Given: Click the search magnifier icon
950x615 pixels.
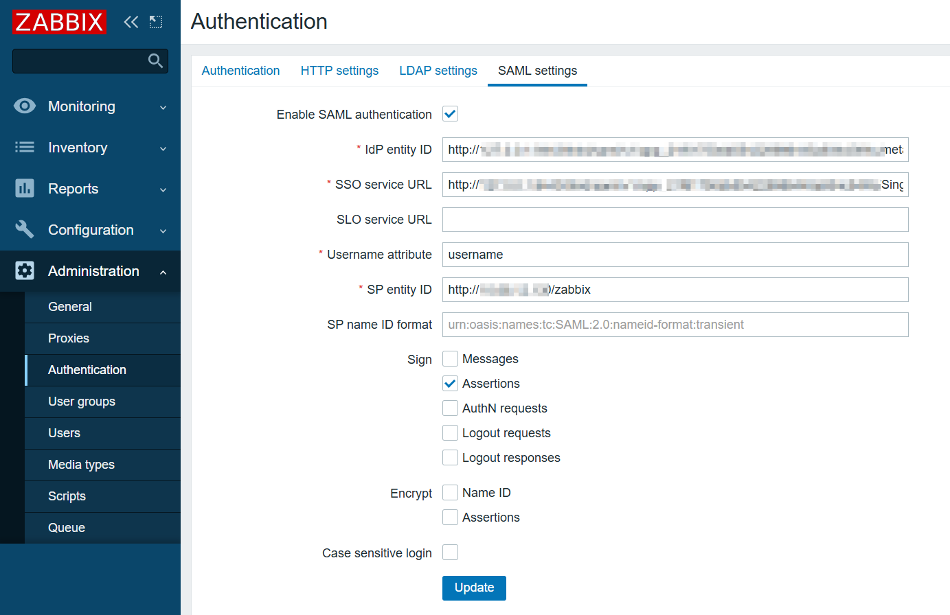Looking at the screenshot, I should pyautogui.click(x=156, y=61).
